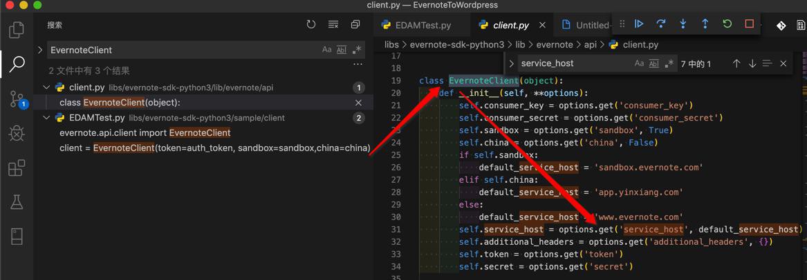Toggle Match Case in sidebar search
Screen dimensions: 807x280
(327, 50)
